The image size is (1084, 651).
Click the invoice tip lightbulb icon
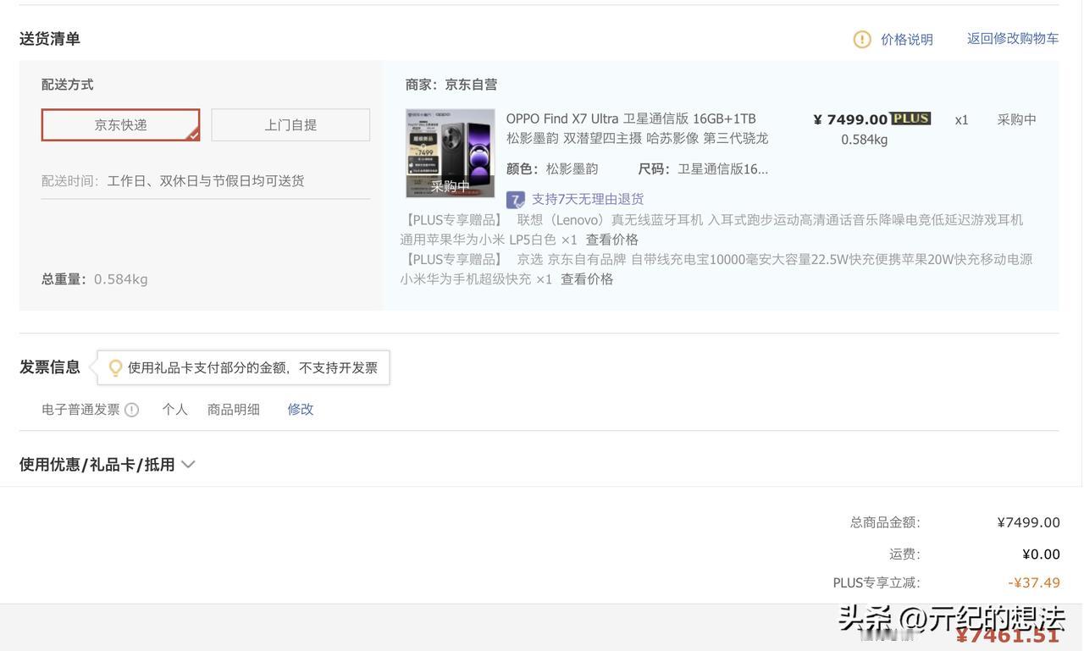[x=116, y=368]
